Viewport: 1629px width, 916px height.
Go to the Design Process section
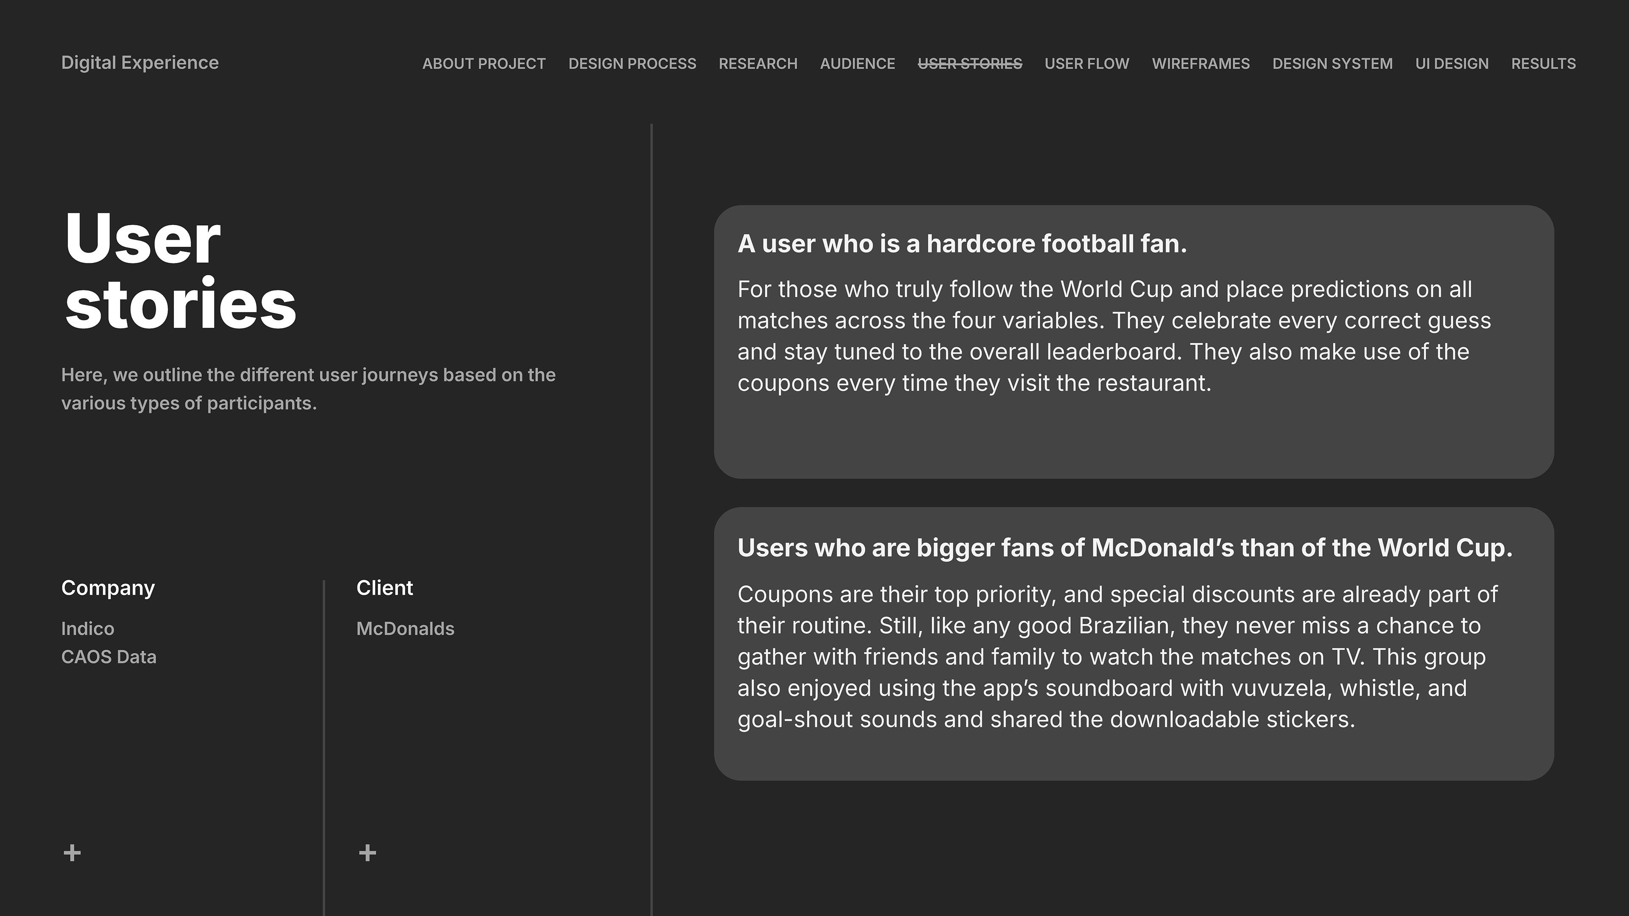pos(632,64)
